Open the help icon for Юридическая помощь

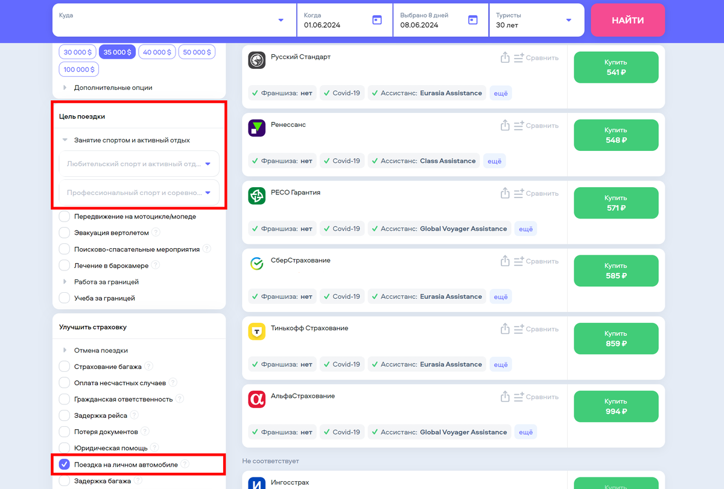[155, 448]
